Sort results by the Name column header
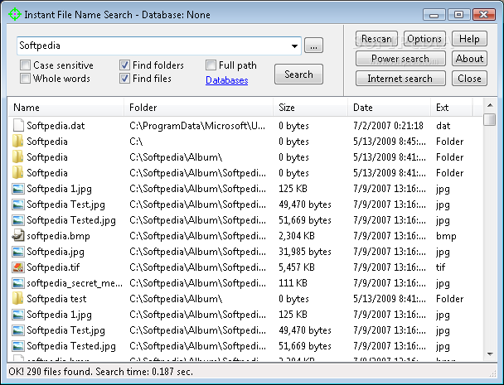504x385 pixels. pos(65,108)
